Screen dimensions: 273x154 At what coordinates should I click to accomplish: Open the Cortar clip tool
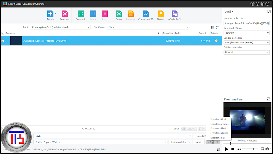[119, 14]
